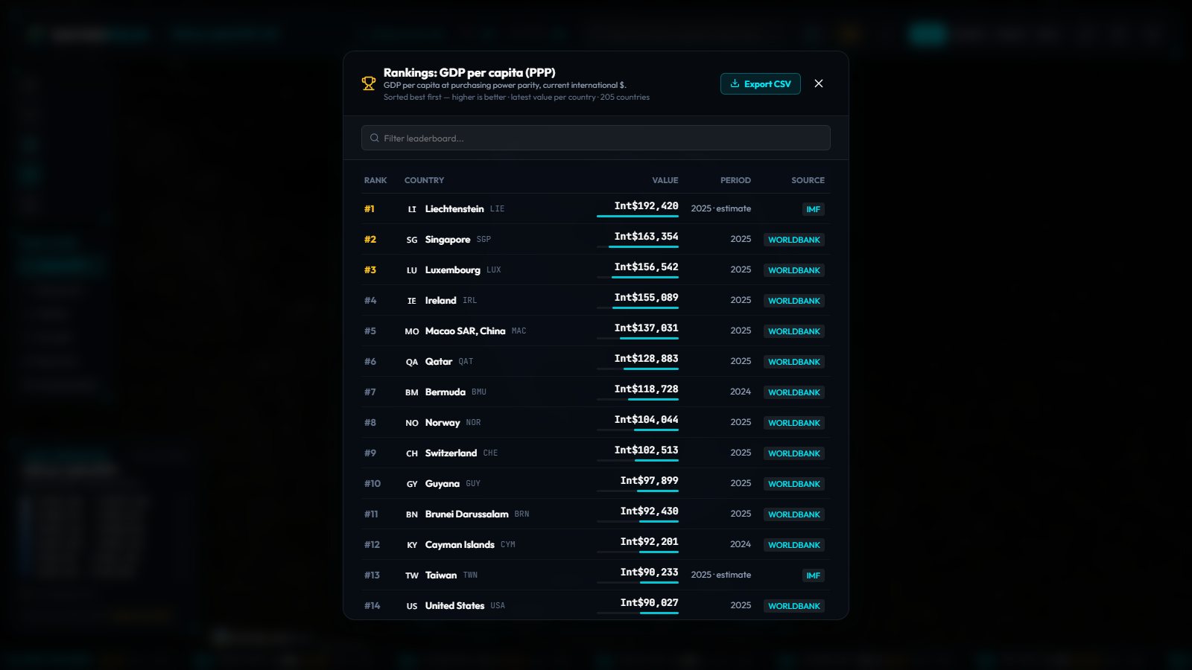Viewport: 1192px width, 670px height.
Task: Click the trophy icon beside Rankings title
Action: (x=369, y=83)
